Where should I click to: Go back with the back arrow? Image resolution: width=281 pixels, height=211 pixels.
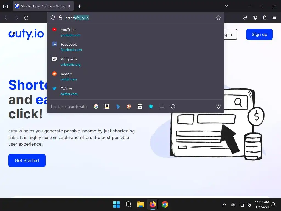(7, 18)
